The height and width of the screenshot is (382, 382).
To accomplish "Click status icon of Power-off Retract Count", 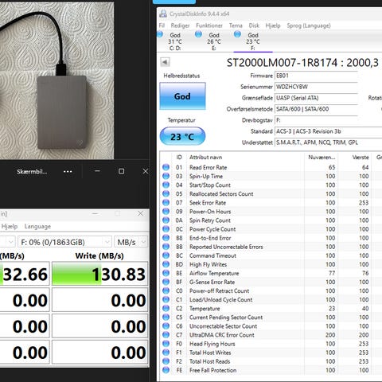I will [x=166, y=290].
